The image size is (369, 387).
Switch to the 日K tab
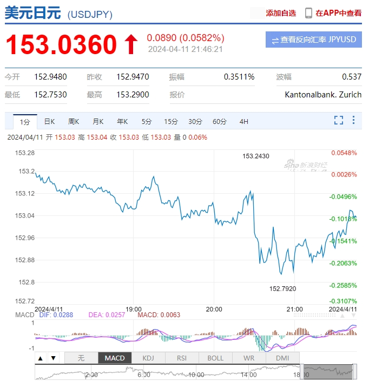[x=49, y=121]
